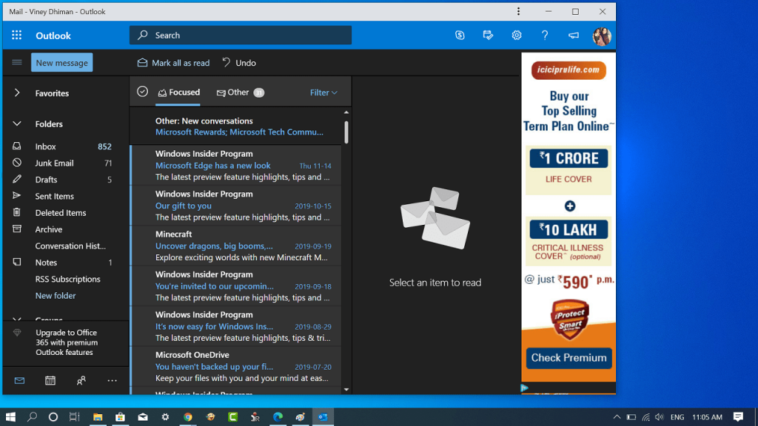Switch to the Other inbox tab
The height and width of the screenshot is (426, 758).
(241, 92)
